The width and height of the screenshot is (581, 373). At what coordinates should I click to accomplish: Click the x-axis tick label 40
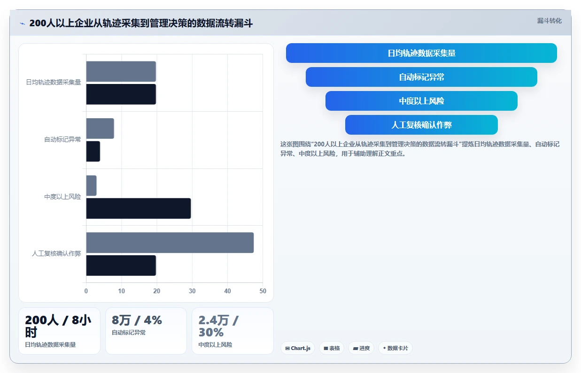pos(227,291)
